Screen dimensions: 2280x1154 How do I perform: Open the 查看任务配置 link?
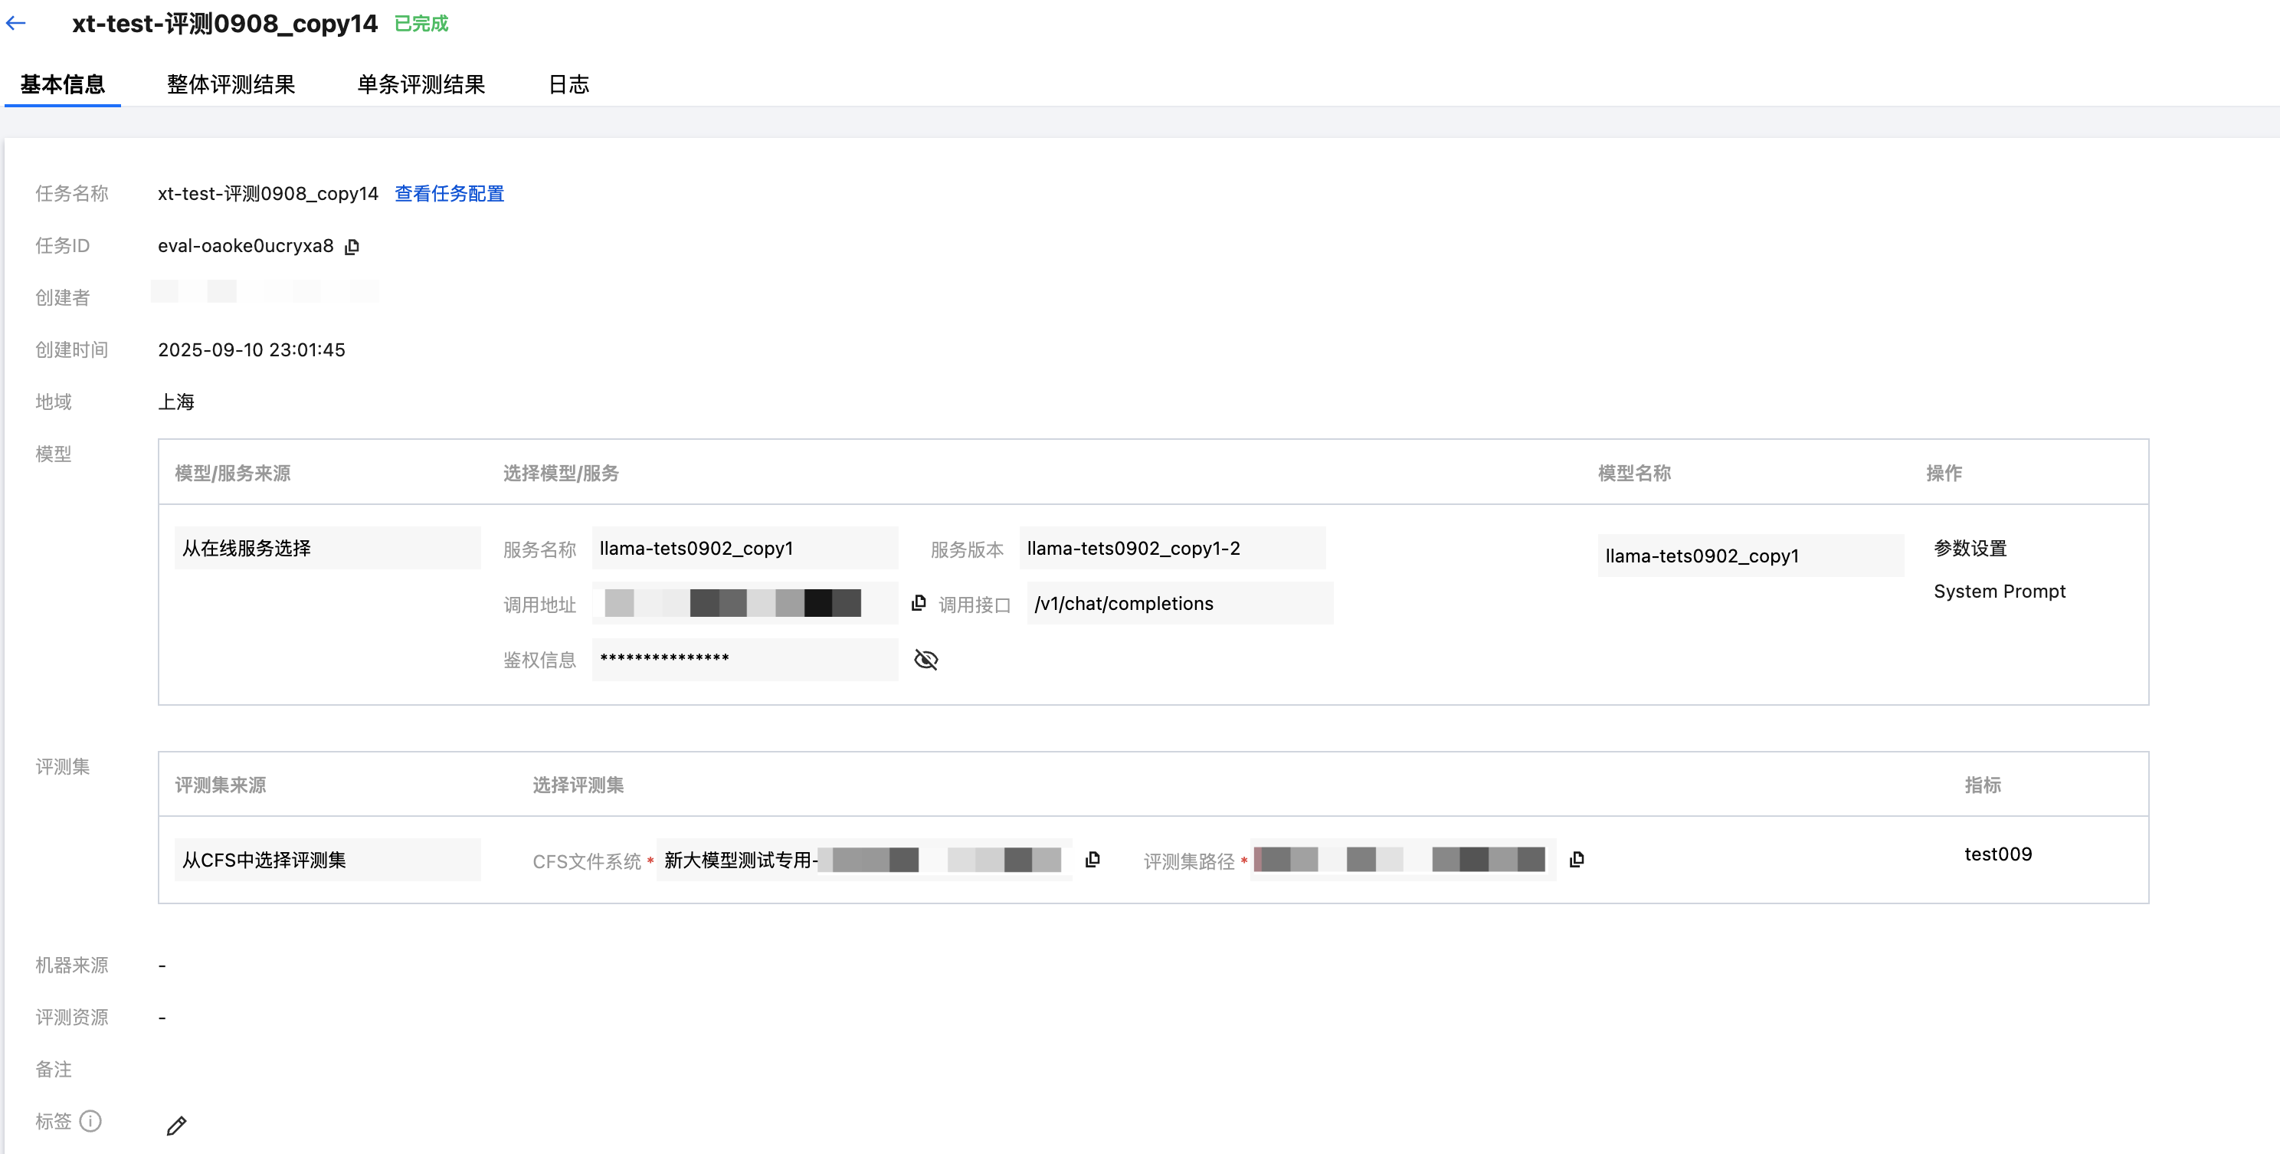pos(449,193)
